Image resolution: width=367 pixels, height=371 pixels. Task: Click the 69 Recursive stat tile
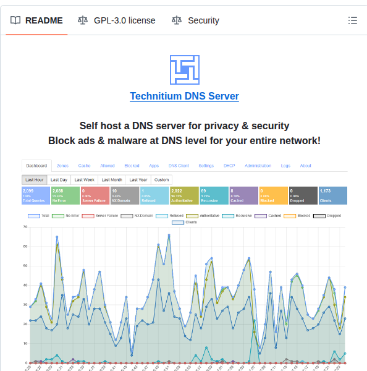tap(214, 195)
